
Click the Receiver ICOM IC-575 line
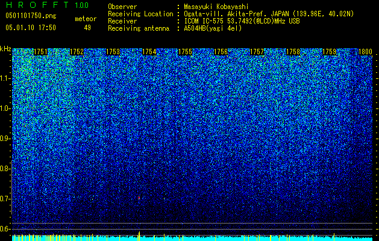click(204, 21)
